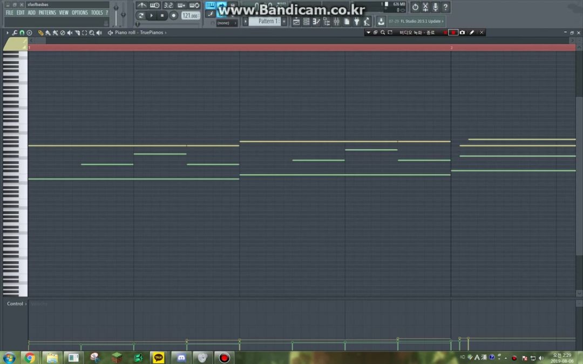Click the FL Studio 20.5.1 Update notice
Viewport: 583px width, 364px height.
pos(416,22)
